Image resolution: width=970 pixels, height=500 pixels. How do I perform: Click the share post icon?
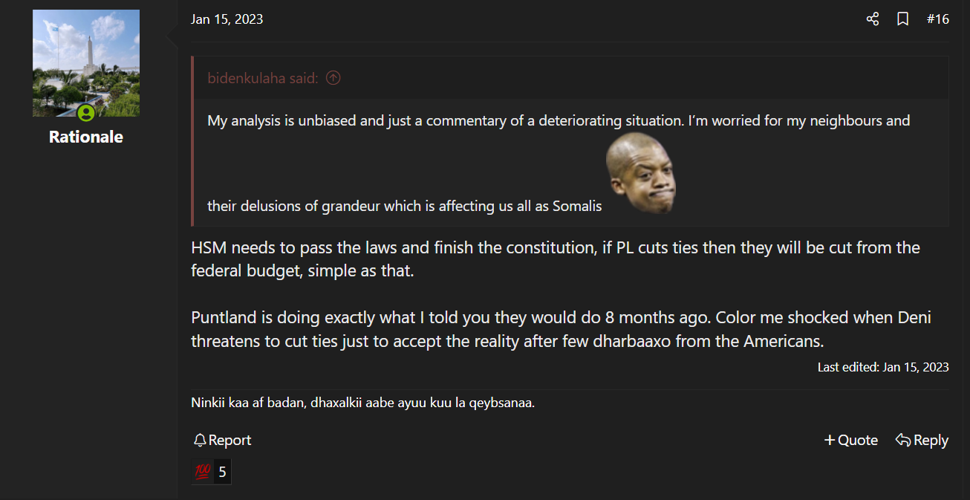coord(873,19)
